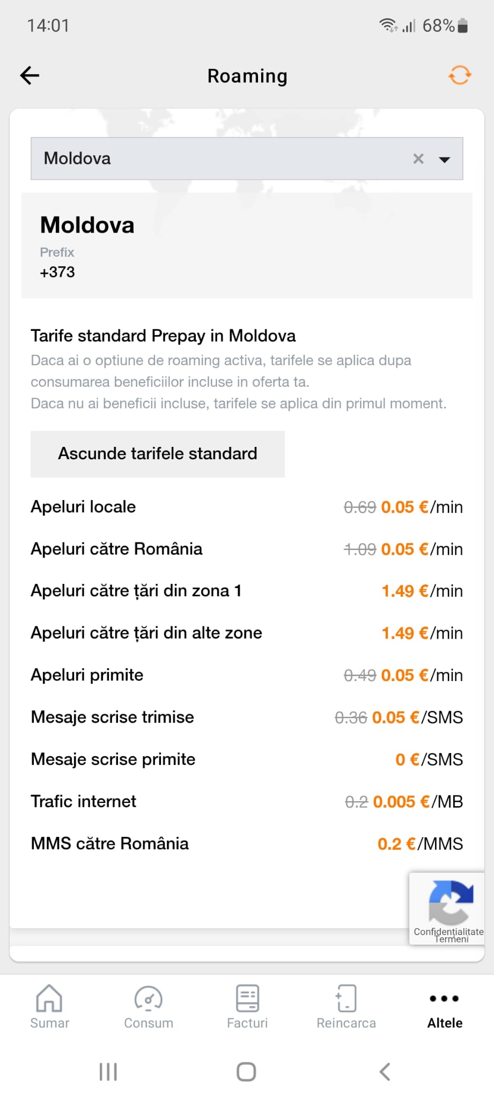The image size is (494, 1100).
Task: Tap the Android recent apps button
Action: [108, 1072]
